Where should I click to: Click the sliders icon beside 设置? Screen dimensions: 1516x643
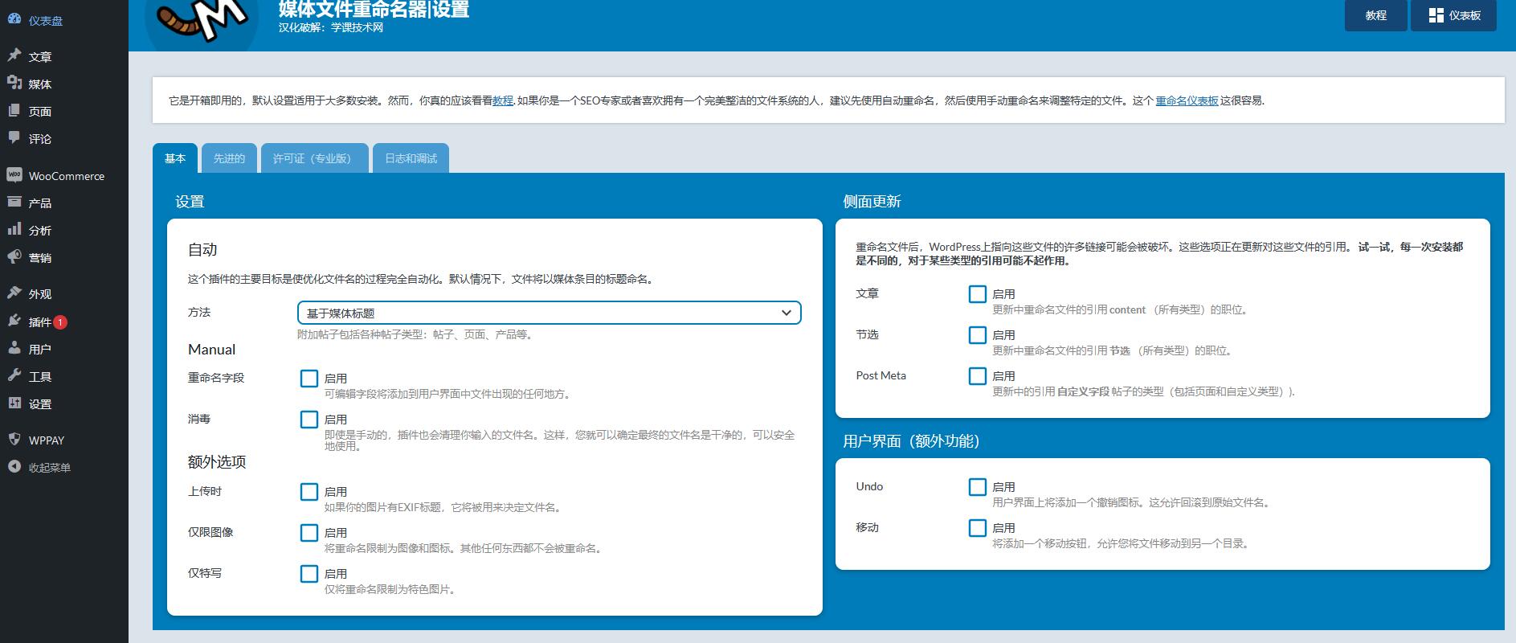coord(14,403)
